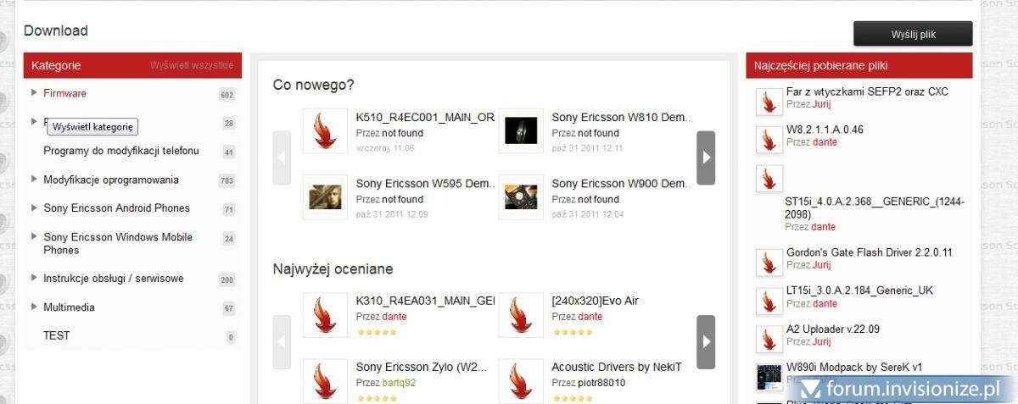
Task: Expand Instrukcje obsługi / serwisowe arrow
Action: tap(34, 278)
